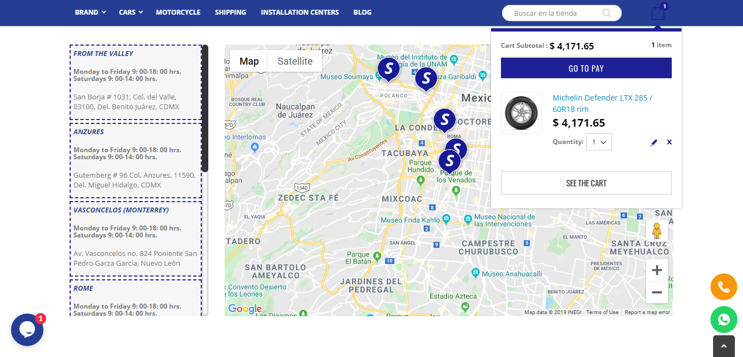Image resolution: width=743 pixels, height=357 pixels.
Task: Click the GO TO PAY button
Action: coord(586,68)
